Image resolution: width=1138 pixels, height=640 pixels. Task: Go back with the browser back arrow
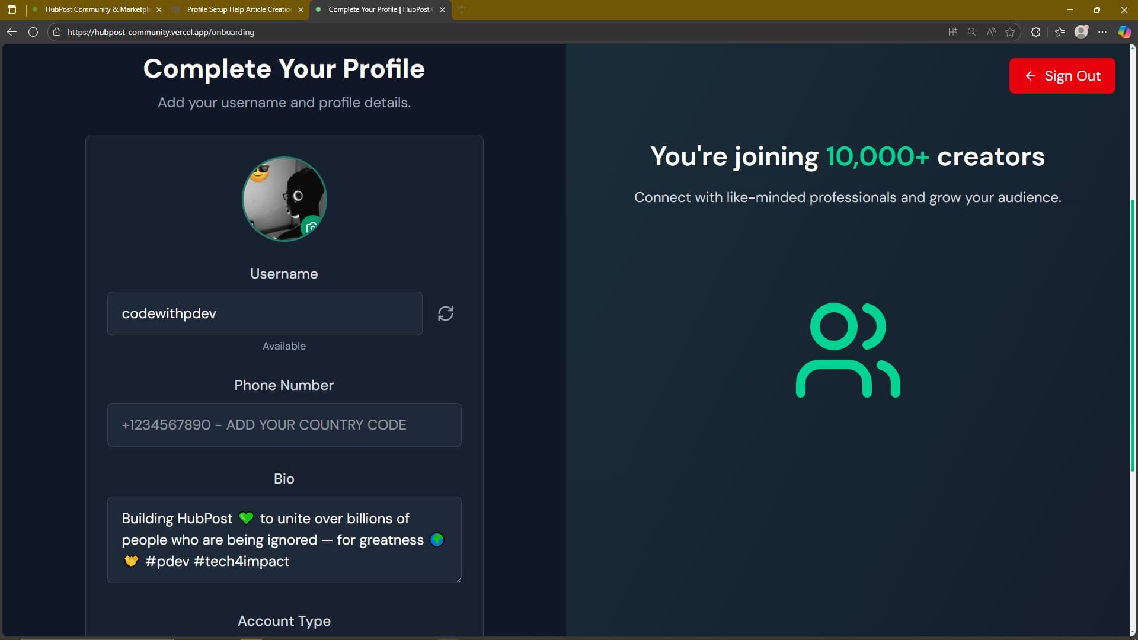point(12,32)
